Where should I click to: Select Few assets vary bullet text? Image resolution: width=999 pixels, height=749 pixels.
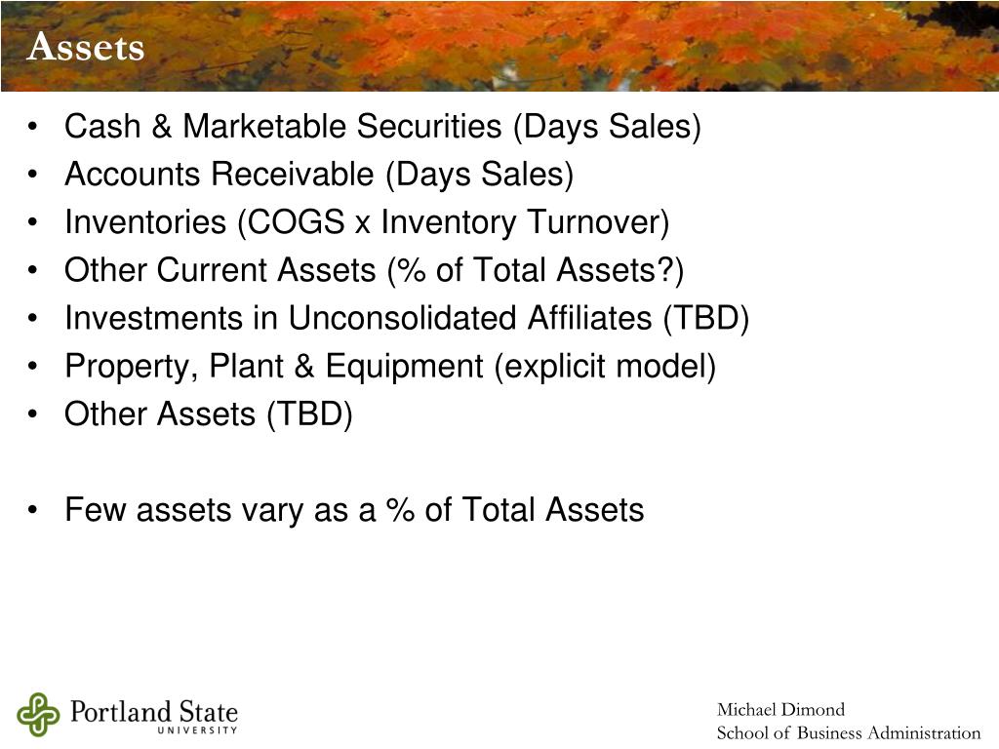tap(354, 510)
